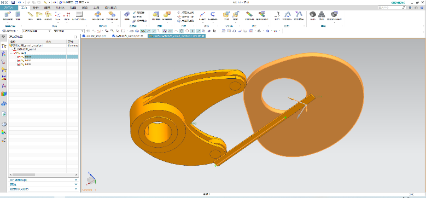The width and height of the screenshot is (426, 198).
Task: Open the History clock icon in resource bar
Action: (4, 124)
